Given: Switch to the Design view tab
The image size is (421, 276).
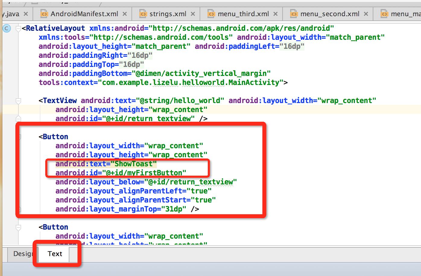Looking at the screenshot, I should [22, 254].
